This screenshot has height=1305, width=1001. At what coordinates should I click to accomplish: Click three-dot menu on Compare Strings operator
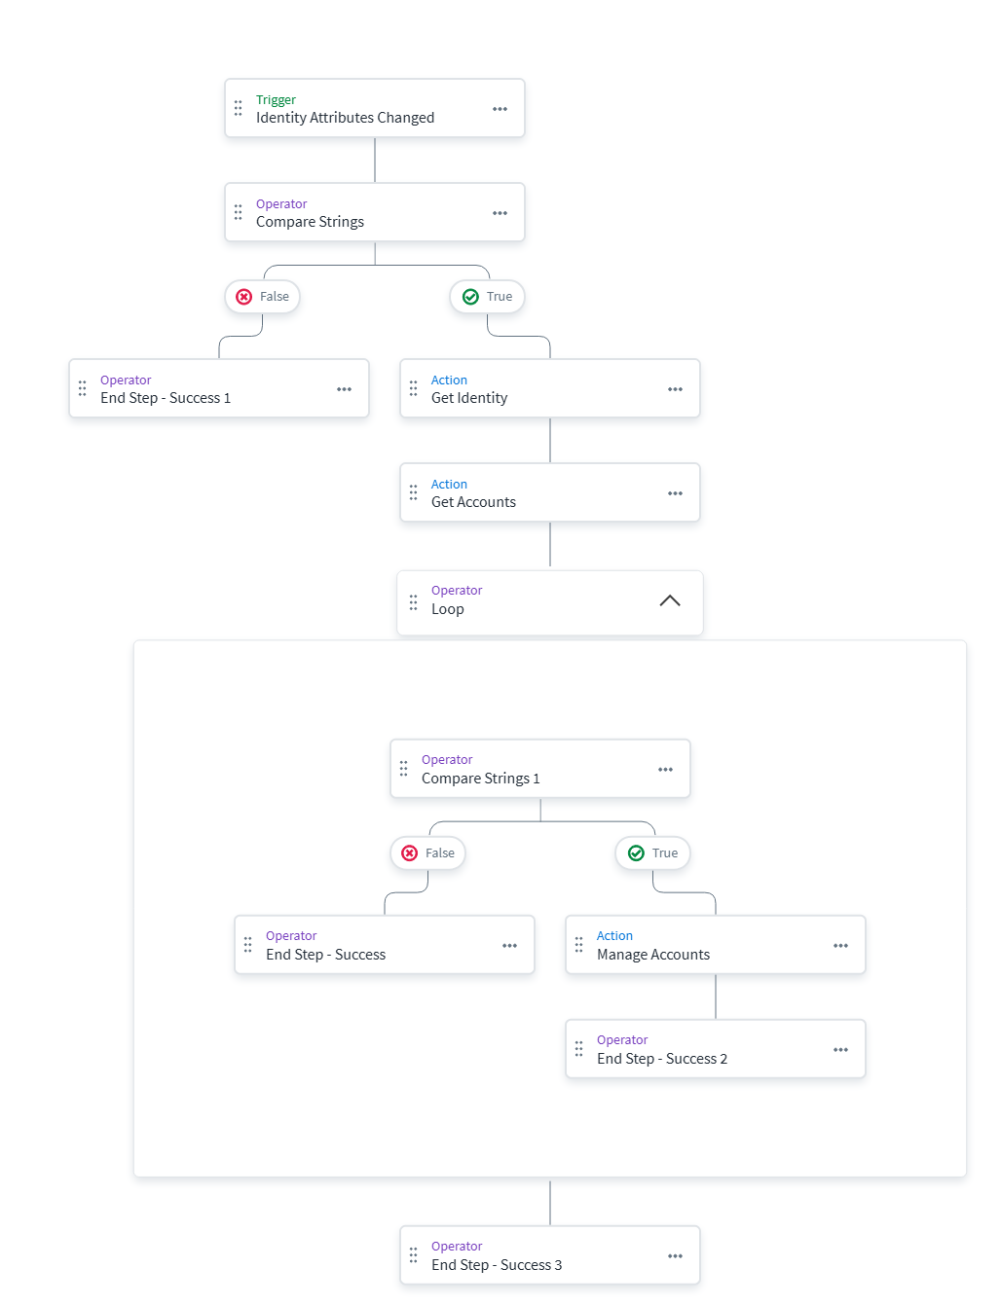point(500,213)
